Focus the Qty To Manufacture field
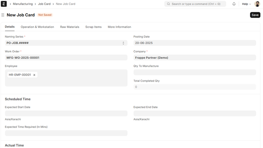 (x=194, y=72)
